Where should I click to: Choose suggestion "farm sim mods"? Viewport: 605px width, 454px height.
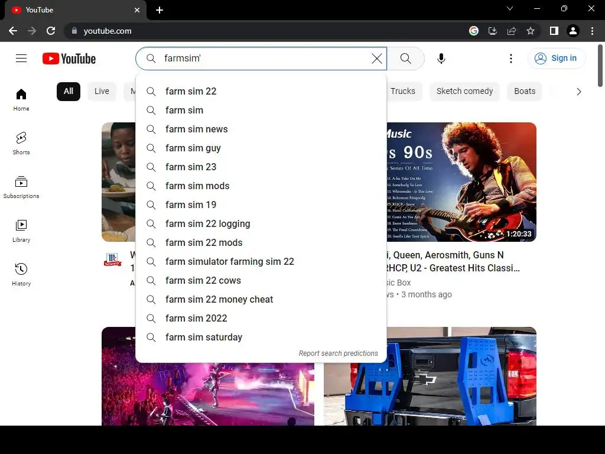pyautogui.click(x=261, y=186)
